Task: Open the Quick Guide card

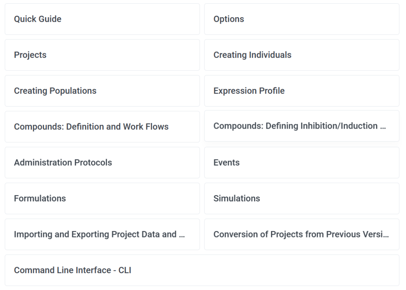Action: [x=102, y=19]
